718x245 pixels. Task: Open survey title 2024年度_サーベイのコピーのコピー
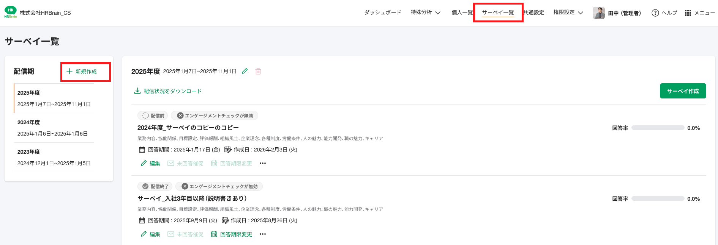point(188,128)
